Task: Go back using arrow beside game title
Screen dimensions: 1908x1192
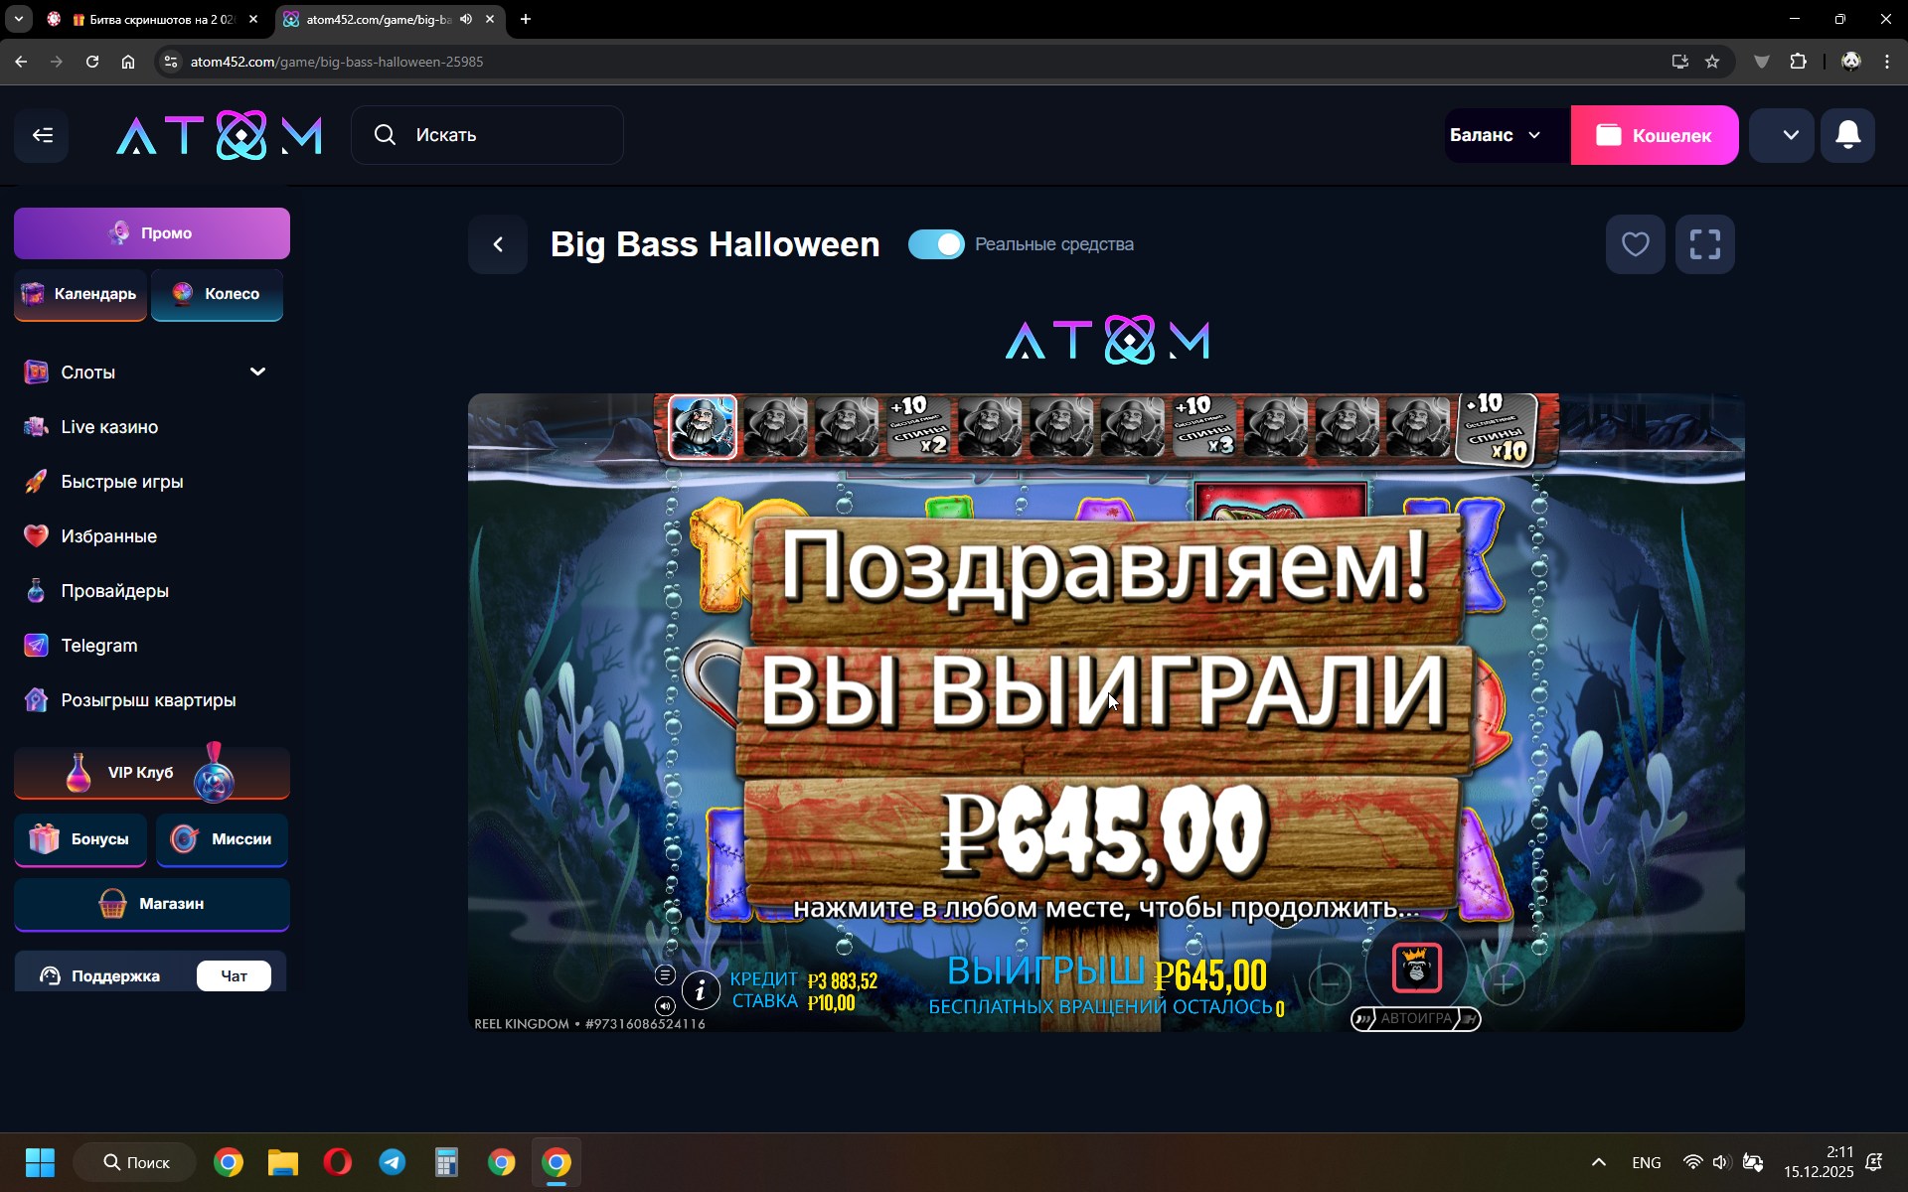Action: point(498,244)
